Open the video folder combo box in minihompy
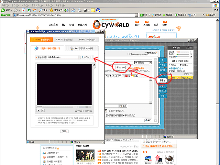Viewport: 220px width, 165px height. tap(143, 63)
